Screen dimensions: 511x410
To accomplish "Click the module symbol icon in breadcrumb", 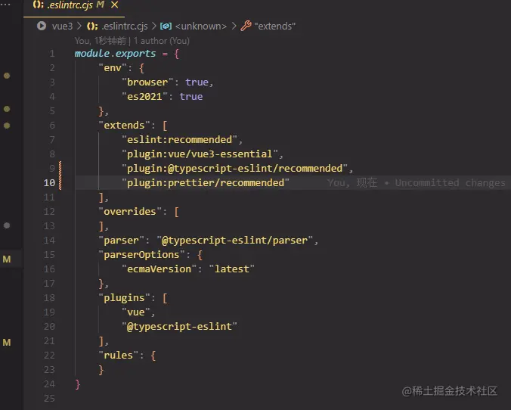I will point(166,26).
